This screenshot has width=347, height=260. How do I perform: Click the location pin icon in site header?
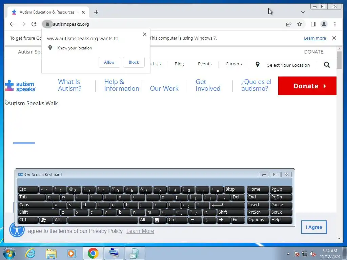coord(258,65)
